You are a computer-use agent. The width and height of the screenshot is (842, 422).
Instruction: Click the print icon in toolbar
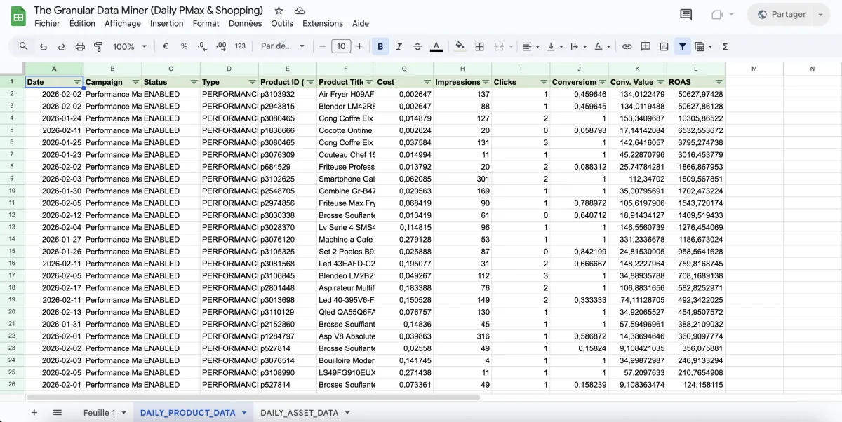click(x=80, y=47)
